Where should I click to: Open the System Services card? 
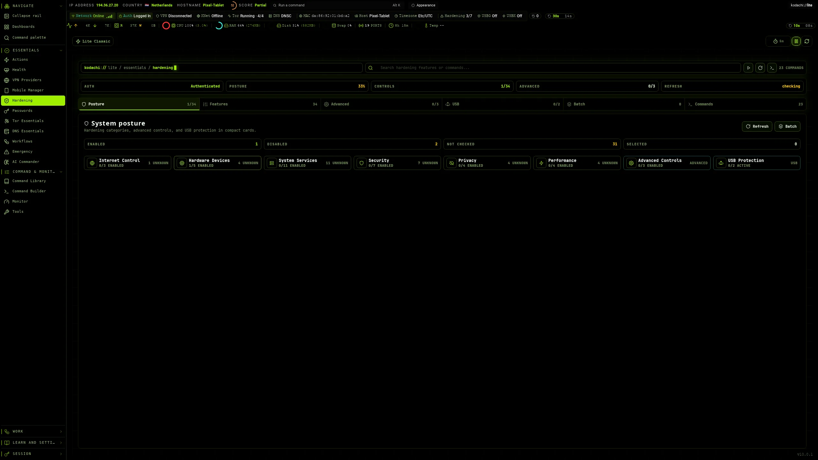point(307,163)
